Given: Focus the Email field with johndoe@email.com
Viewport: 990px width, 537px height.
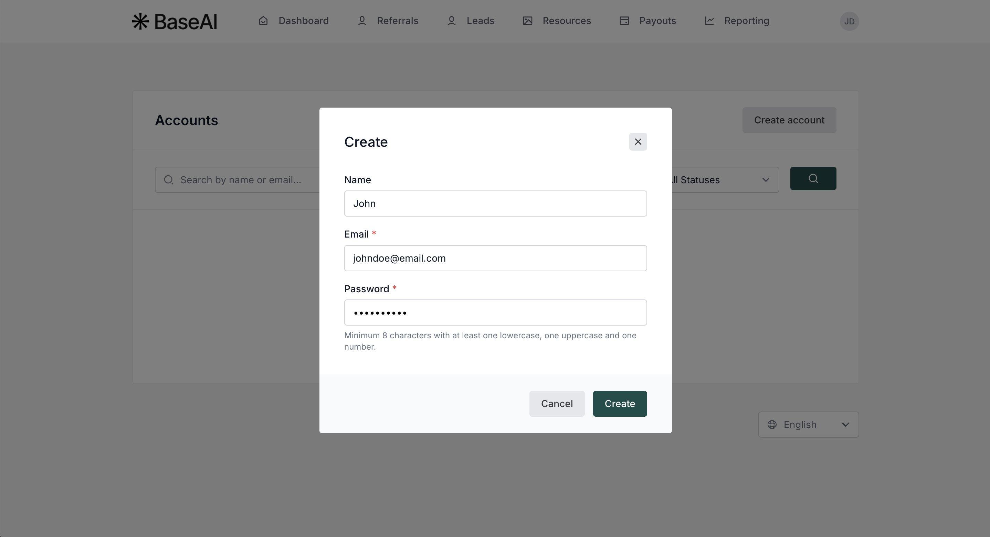Looking at the screenshot, I should click(x=495, y=258).
